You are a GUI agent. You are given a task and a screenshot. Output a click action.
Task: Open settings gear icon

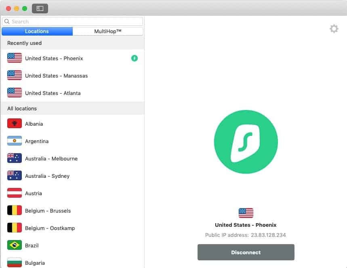(x=334, y=29)
